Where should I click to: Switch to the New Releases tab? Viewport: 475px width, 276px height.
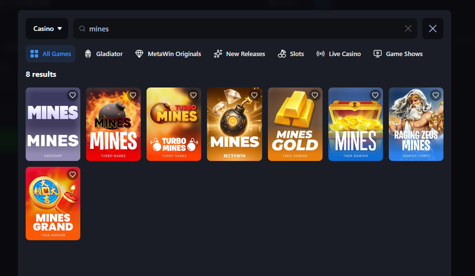(x=239, y=53)
